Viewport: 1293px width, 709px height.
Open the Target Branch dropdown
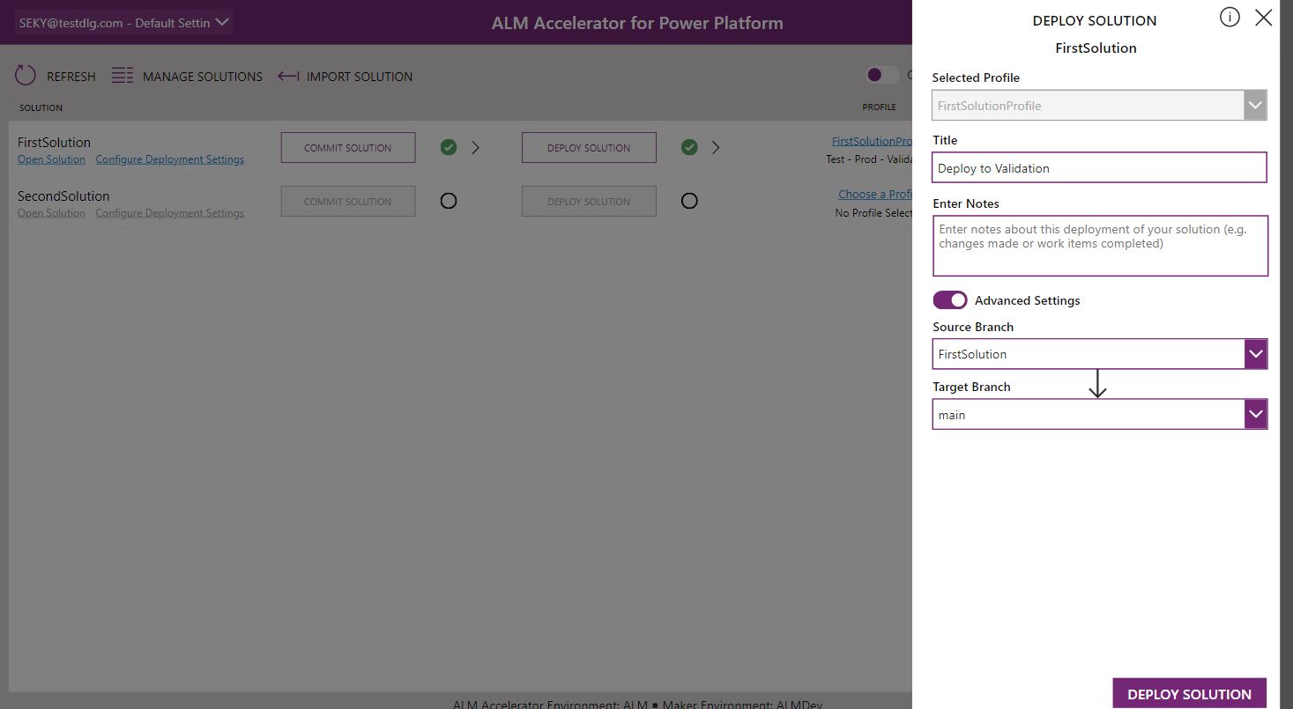click(x=1255, y=413)
